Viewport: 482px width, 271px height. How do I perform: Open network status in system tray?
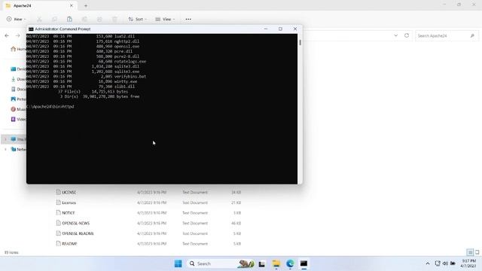438,263
